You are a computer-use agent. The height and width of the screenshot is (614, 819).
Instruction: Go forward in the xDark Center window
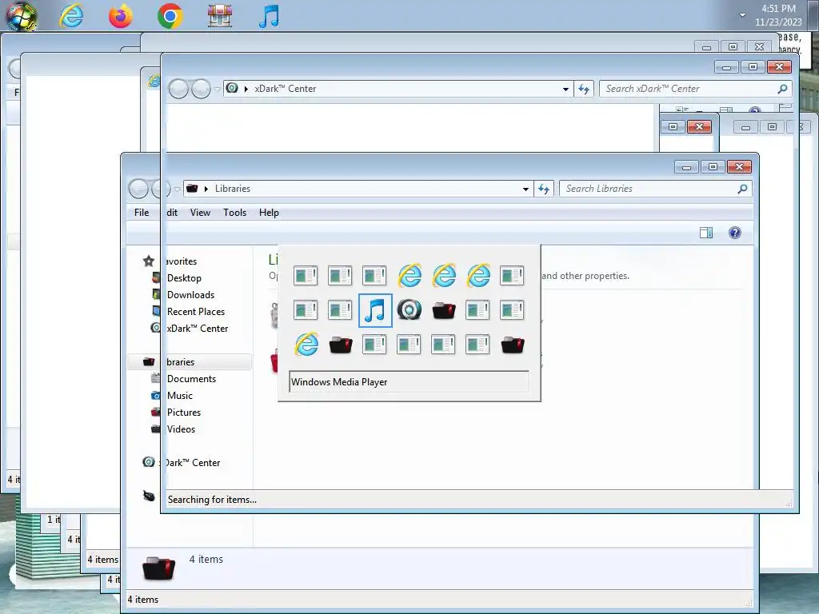[x=201, y=89]
